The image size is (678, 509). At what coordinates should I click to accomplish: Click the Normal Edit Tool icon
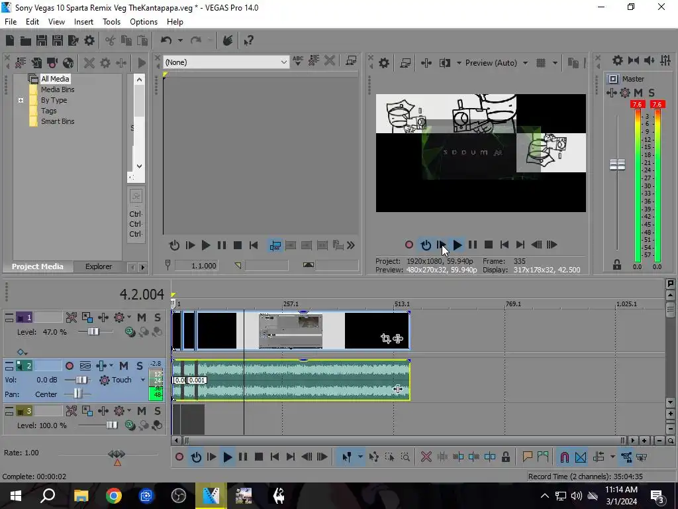click(347, 457)
